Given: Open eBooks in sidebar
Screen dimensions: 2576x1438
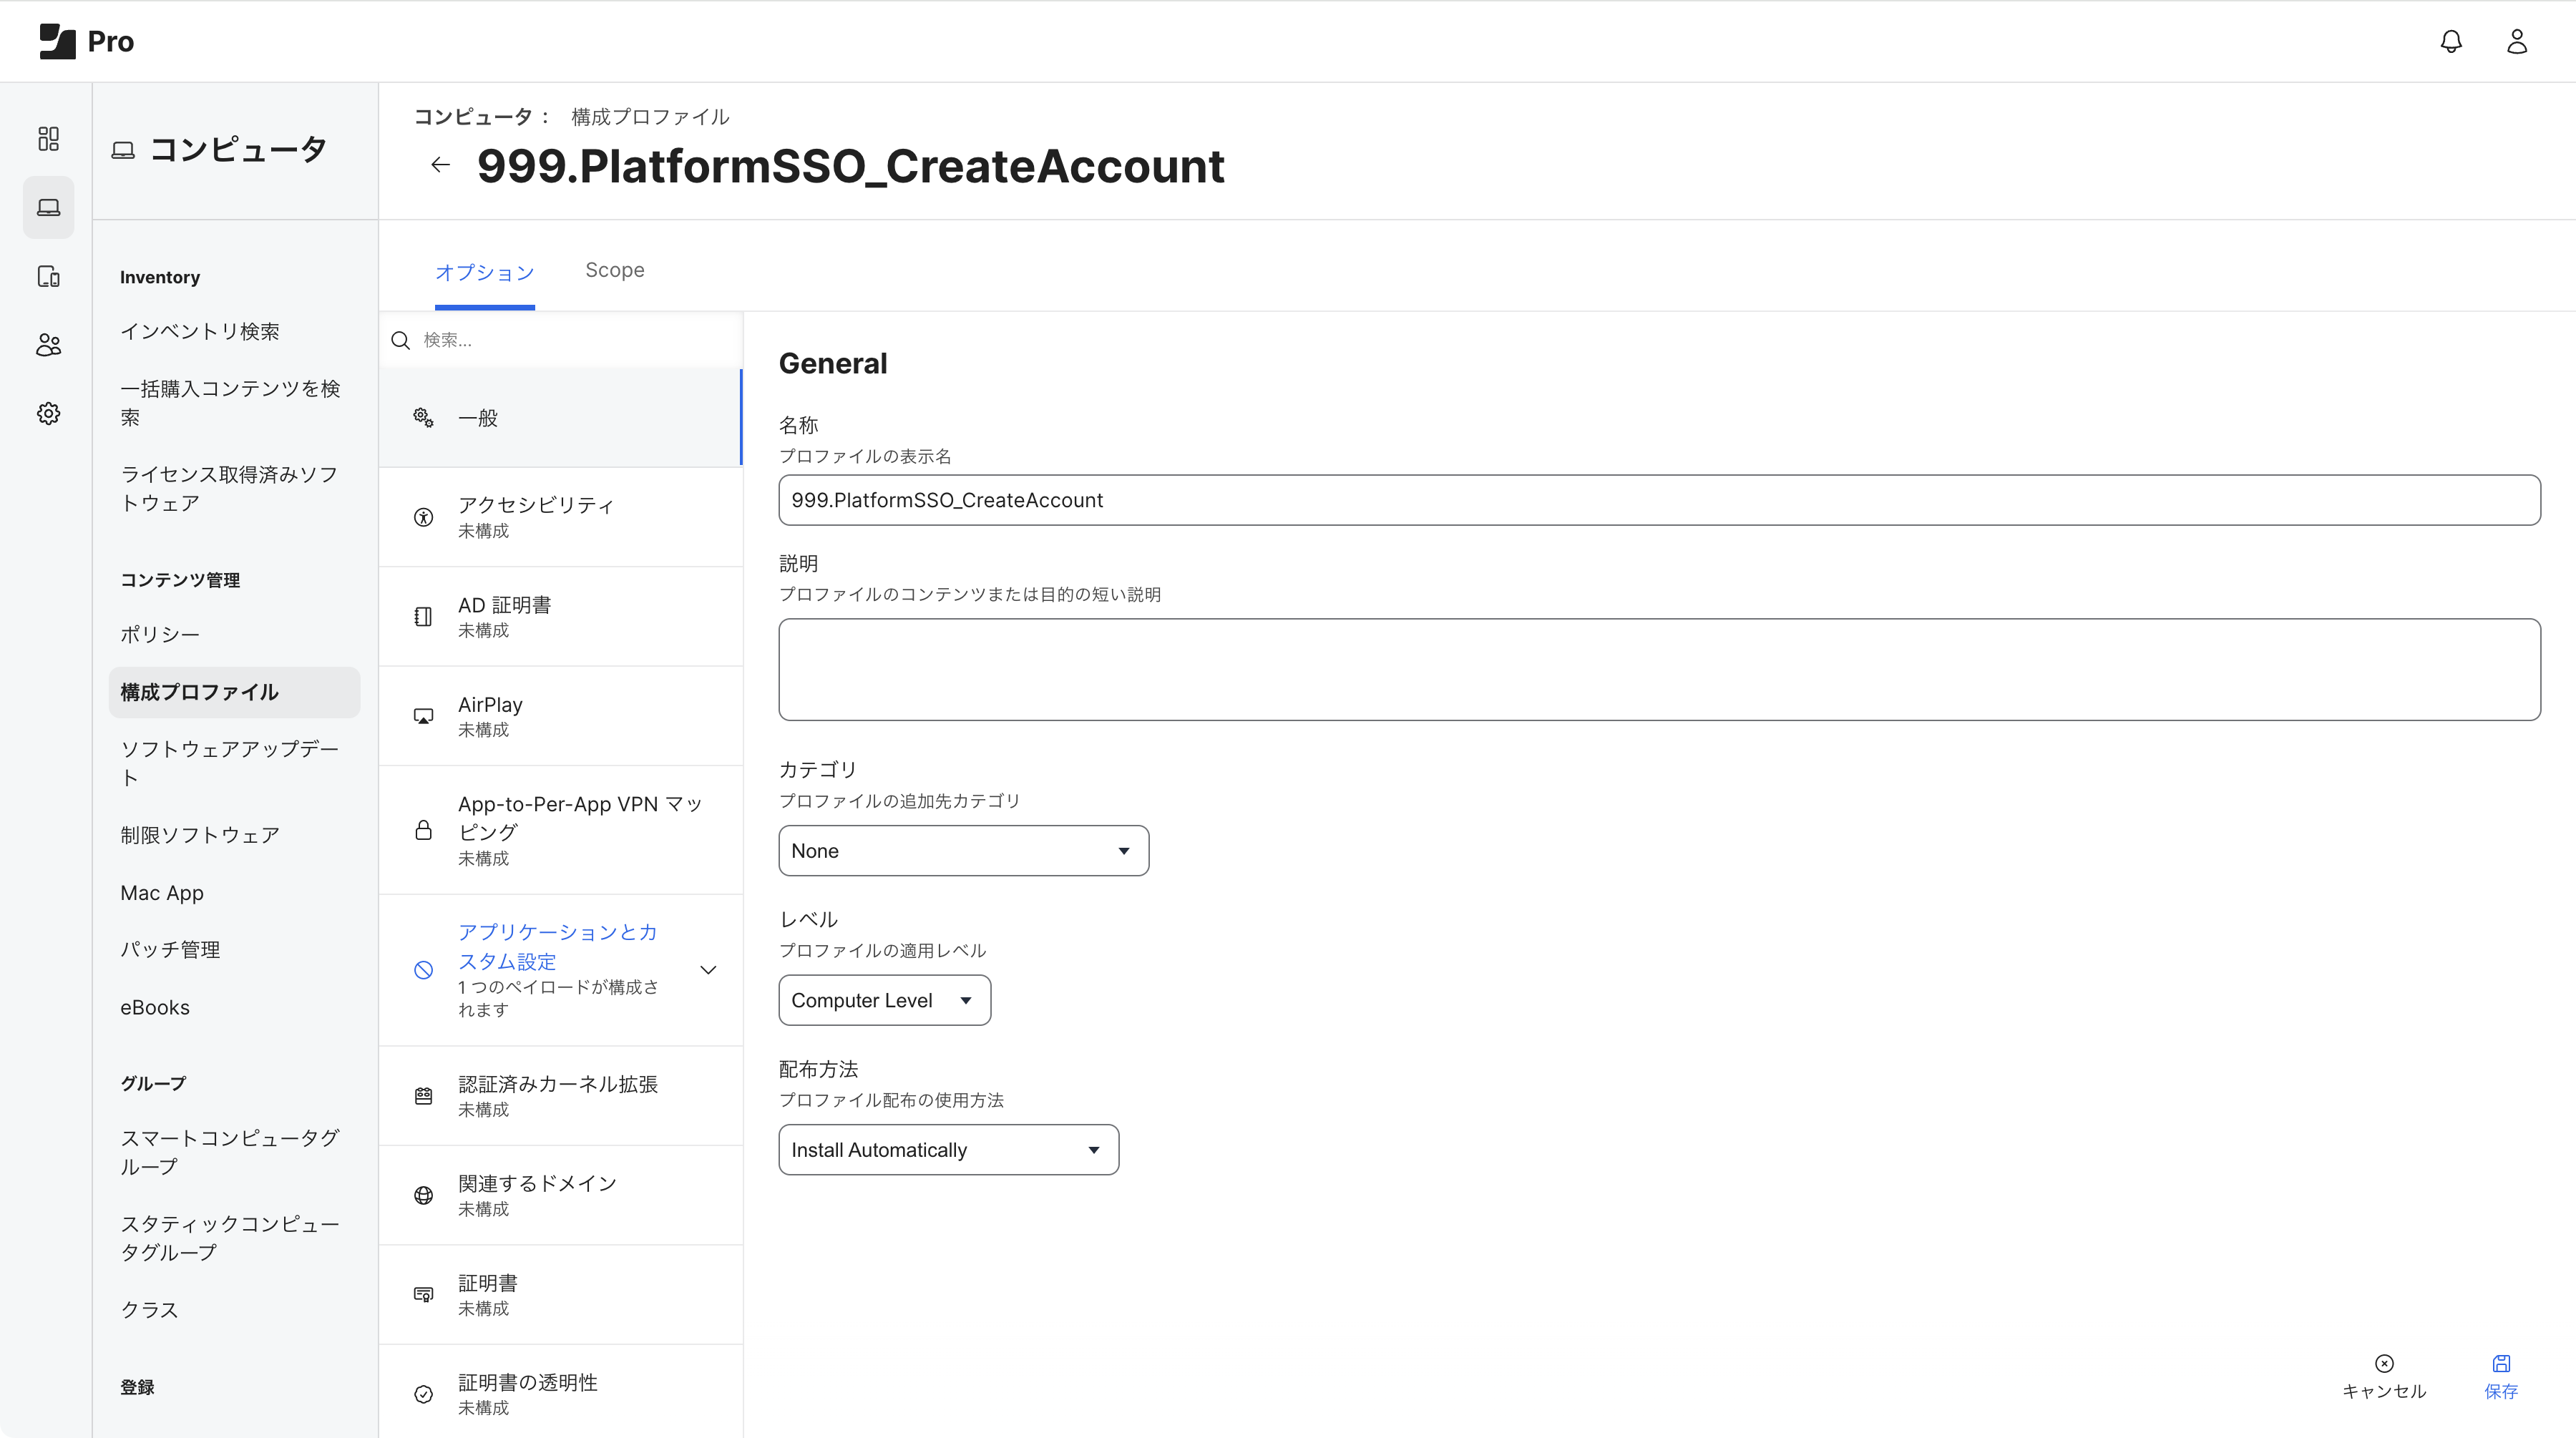Looking at the screenshot, I should coord(155,1007).
